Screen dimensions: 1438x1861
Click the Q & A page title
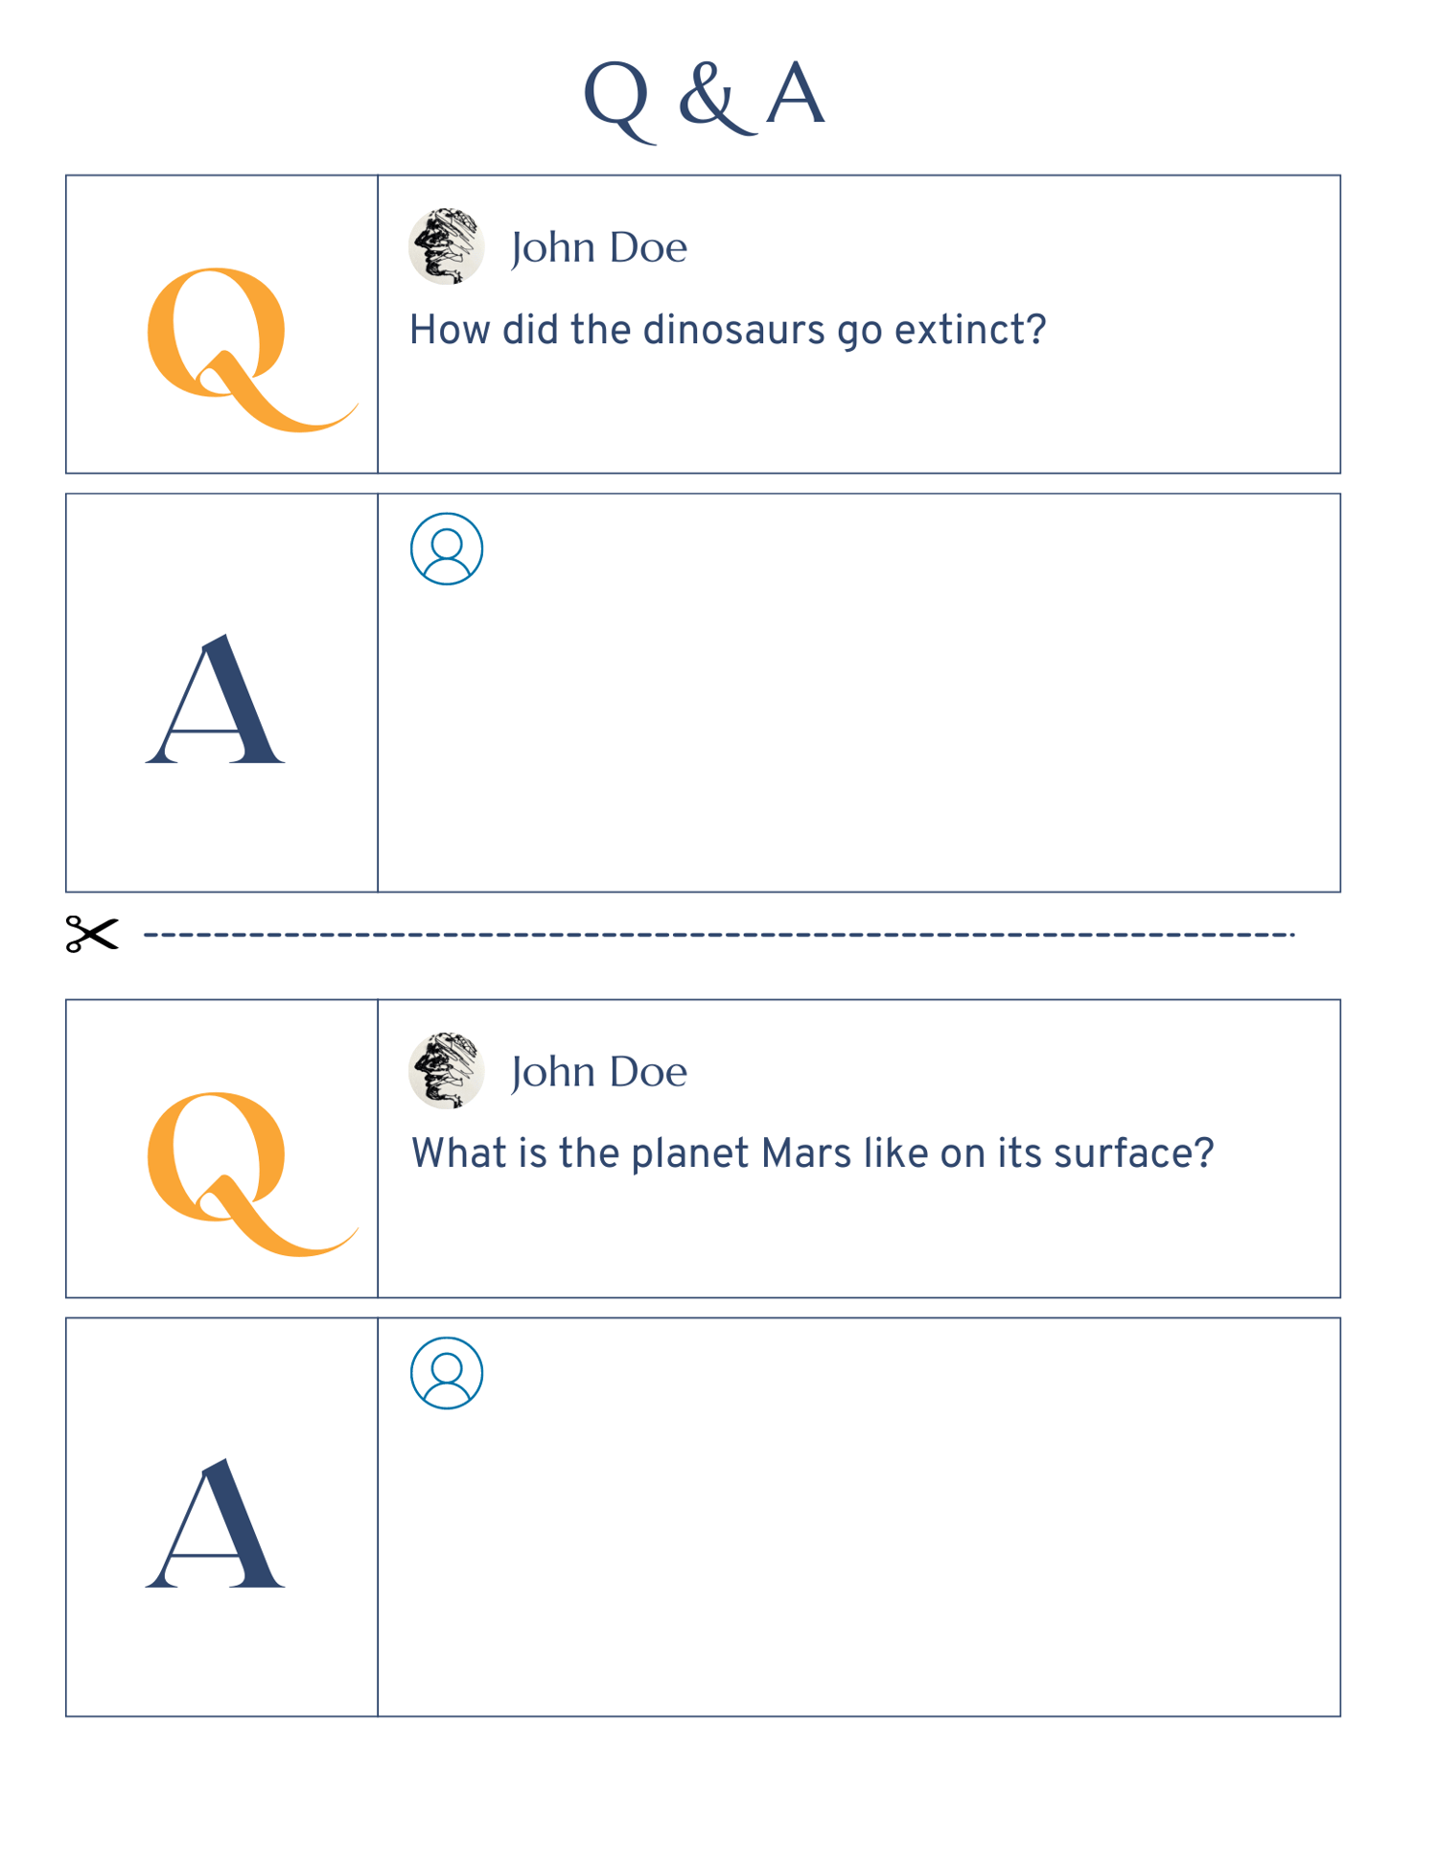coord(705,98)
